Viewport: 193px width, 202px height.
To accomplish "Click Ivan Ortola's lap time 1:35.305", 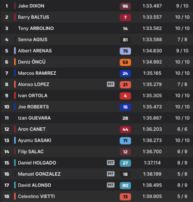I will tap(152, 95).
